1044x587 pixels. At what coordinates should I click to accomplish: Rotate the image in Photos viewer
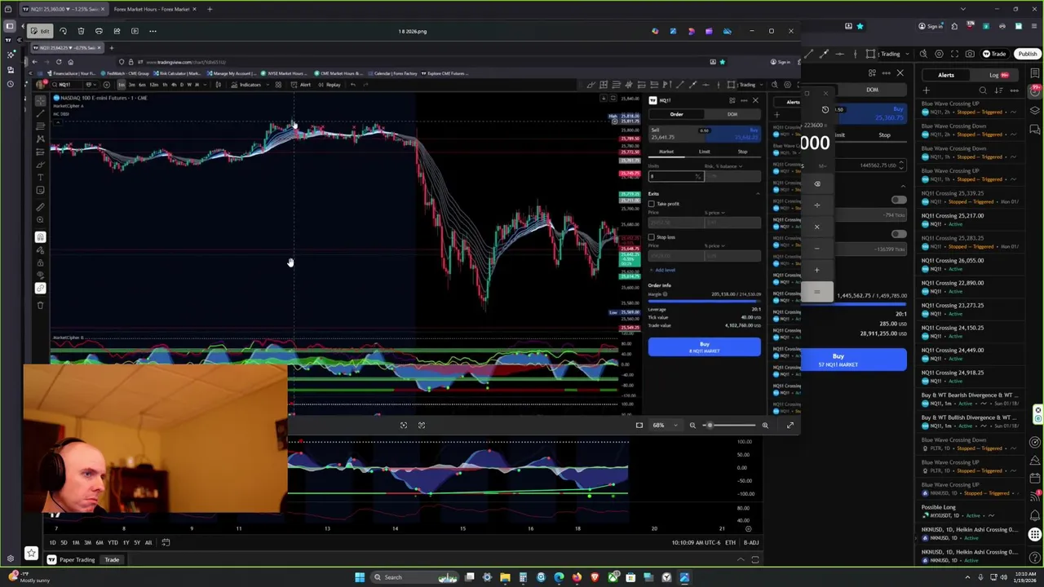(63, 31)
